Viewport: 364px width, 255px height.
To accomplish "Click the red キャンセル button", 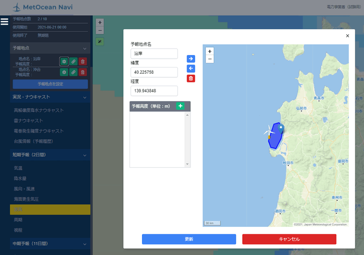I will click(289, 239).
